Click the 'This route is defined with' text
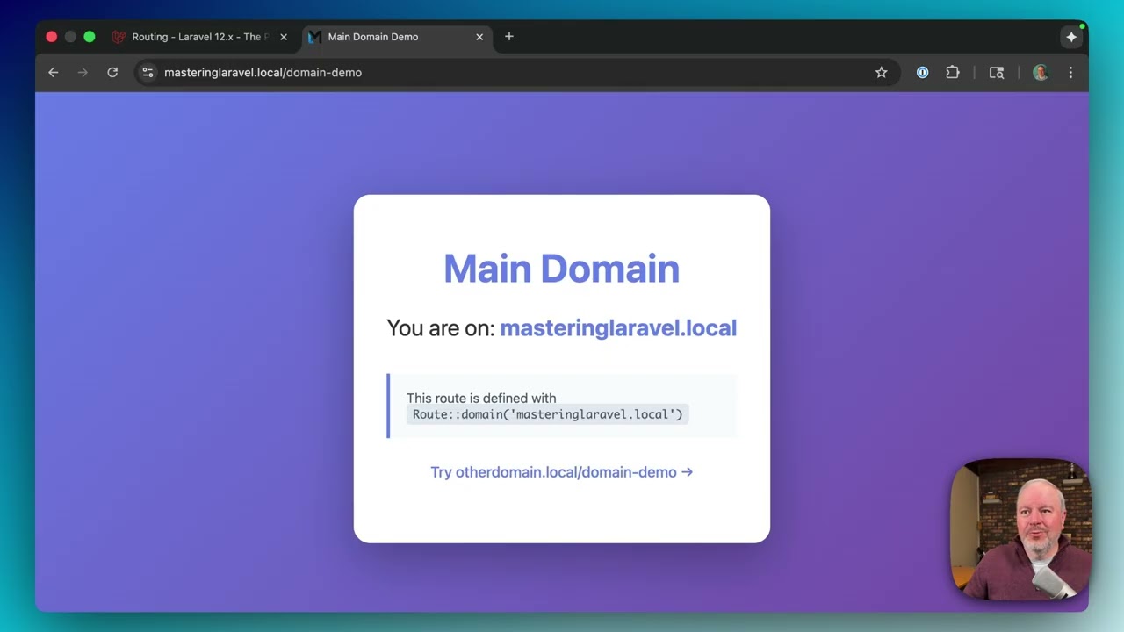This screenshot has width=1124, height=632. point(481,398)
